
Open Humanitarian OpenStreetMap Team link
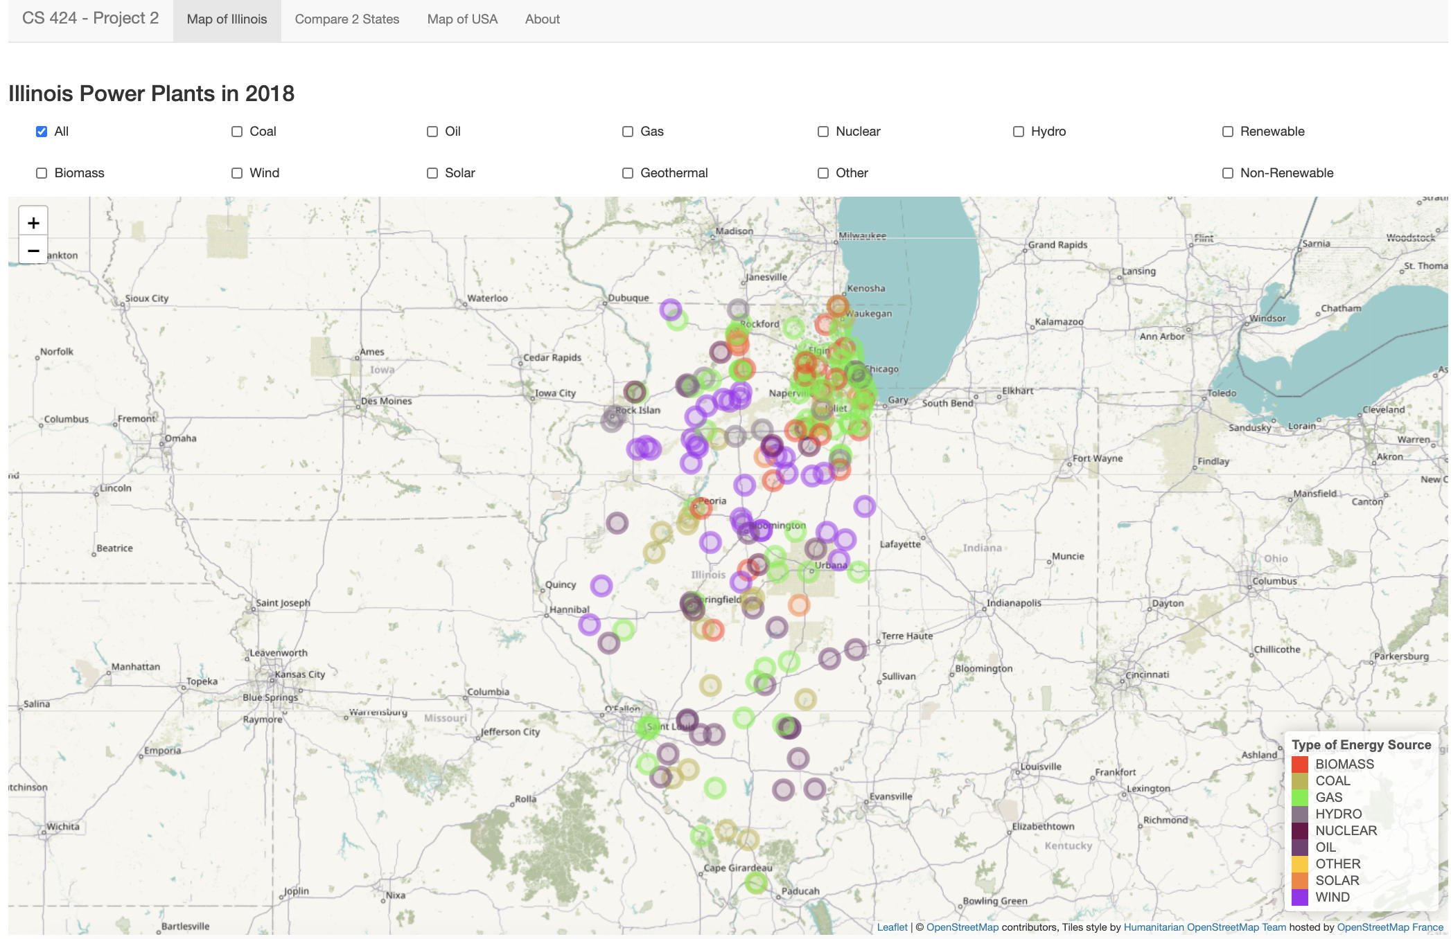[1205, 927]
